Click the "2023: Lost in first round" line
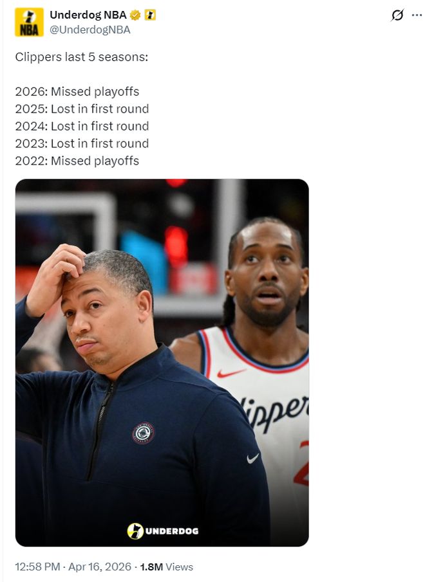Image resolution: width=425 pixels, height=582 pixels. pyautogui.click(x=82, y=143)
